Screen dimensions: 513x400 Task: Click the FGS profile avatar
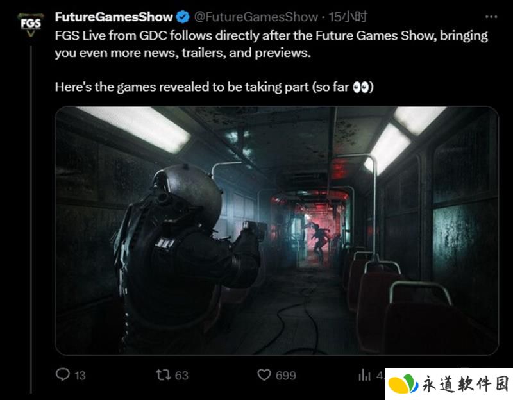pyautogui.click(x=30, y=24)
